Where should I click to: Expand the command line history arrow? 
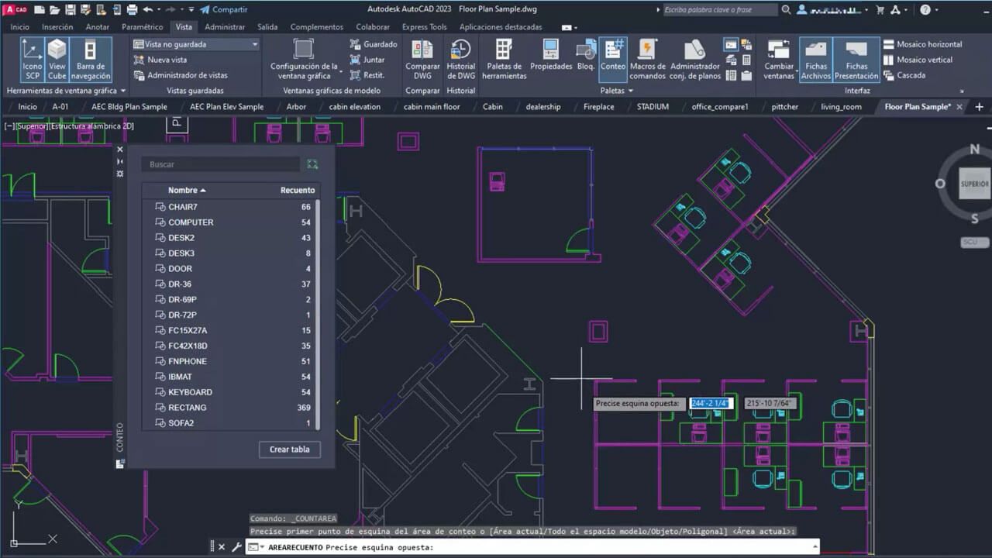coord(814,547)
